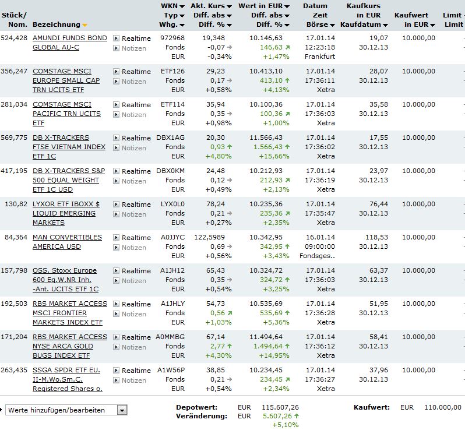The image size is (465, 430).
Task: Click Realtime icon for OSS. Stoxx Europe 600
Action: 117,271
